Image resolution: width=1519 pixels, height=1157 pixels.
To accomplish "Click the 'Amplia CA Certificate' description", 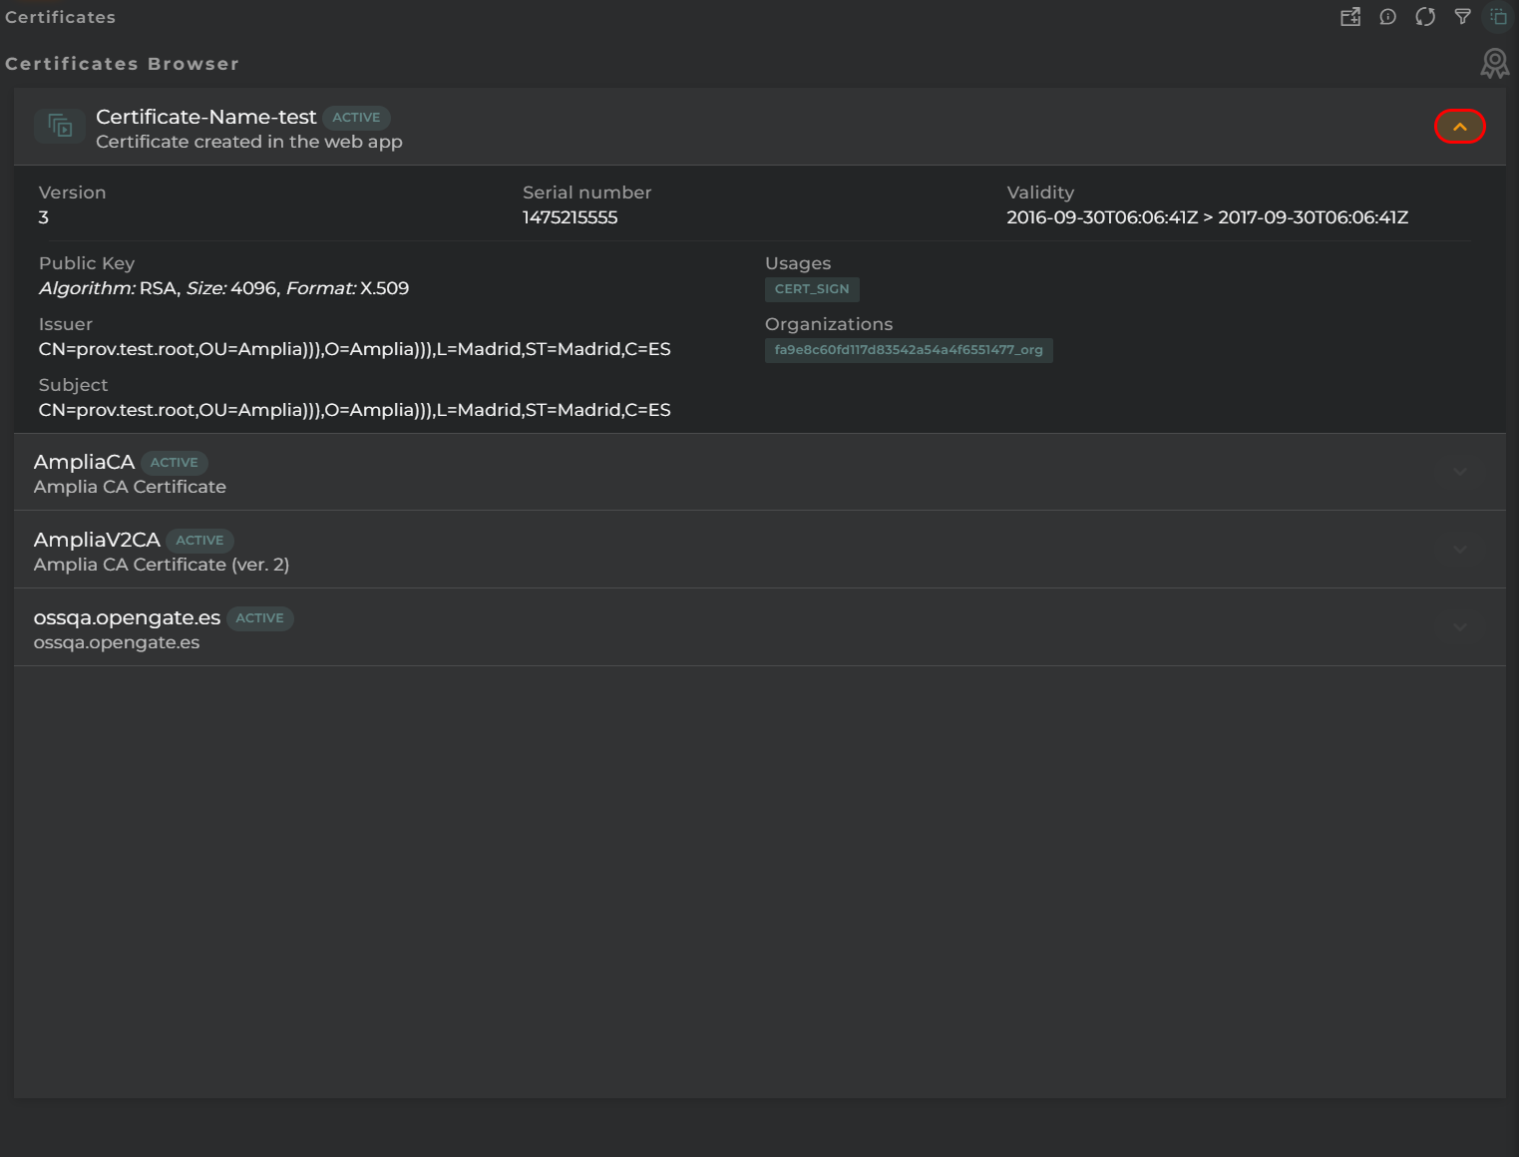I will pos(130,487).
